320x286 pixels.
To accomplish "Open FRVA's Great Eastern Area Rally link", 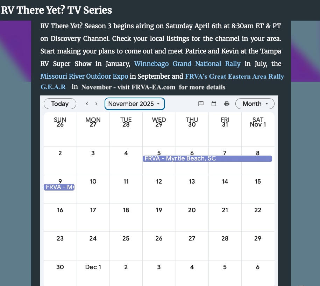I will pyautogui.click(x=234, y=77).
